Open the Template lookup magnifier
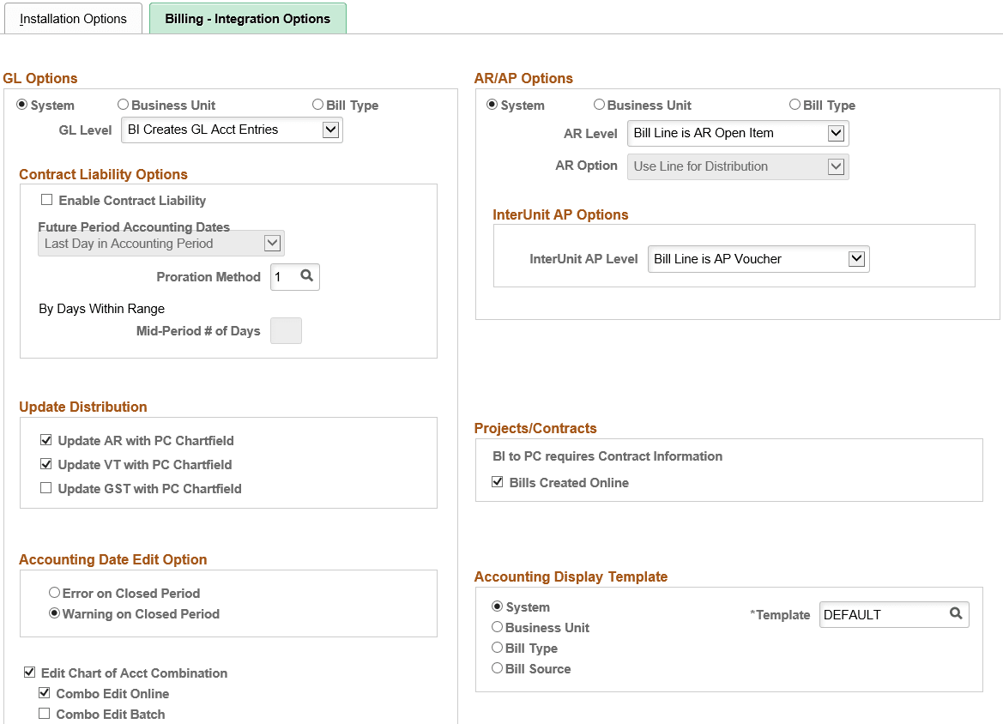Screen dimensions: 1003x724 (x=955, y=614)
